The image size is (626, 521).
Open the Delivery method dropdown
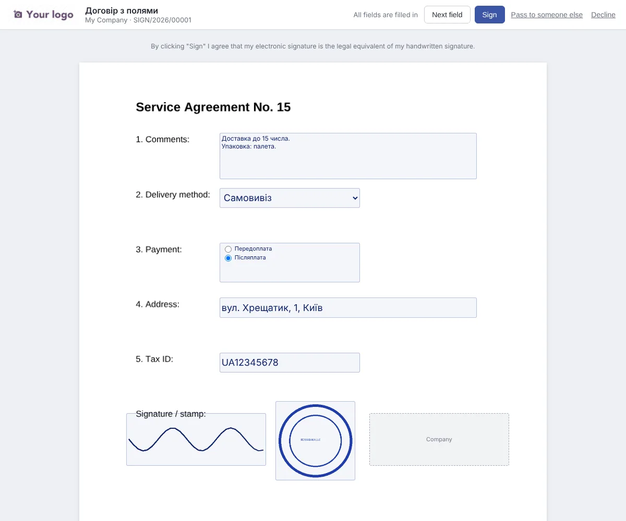point(290,198)
